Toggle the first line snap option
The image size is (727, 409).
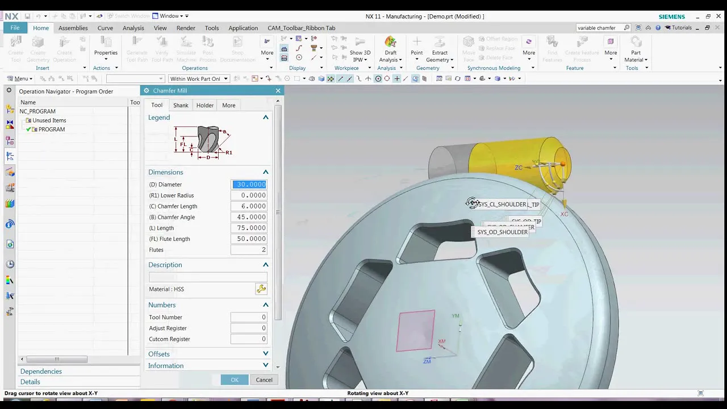[x=341, y=78]
